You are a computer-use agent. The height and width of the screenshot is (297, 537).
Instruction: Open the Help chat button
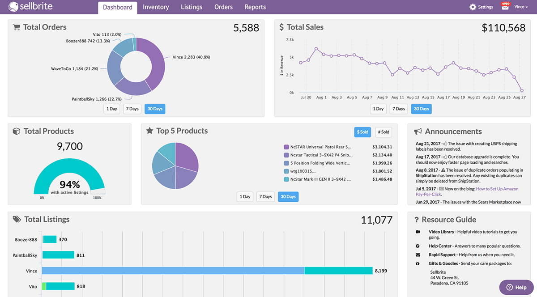tap(516, 287)
